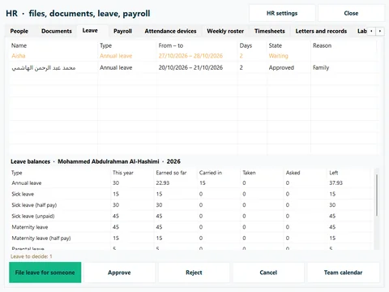Select the Sick leave balance row
This screenshot has width=389, height=292.
tap(190, 194)
